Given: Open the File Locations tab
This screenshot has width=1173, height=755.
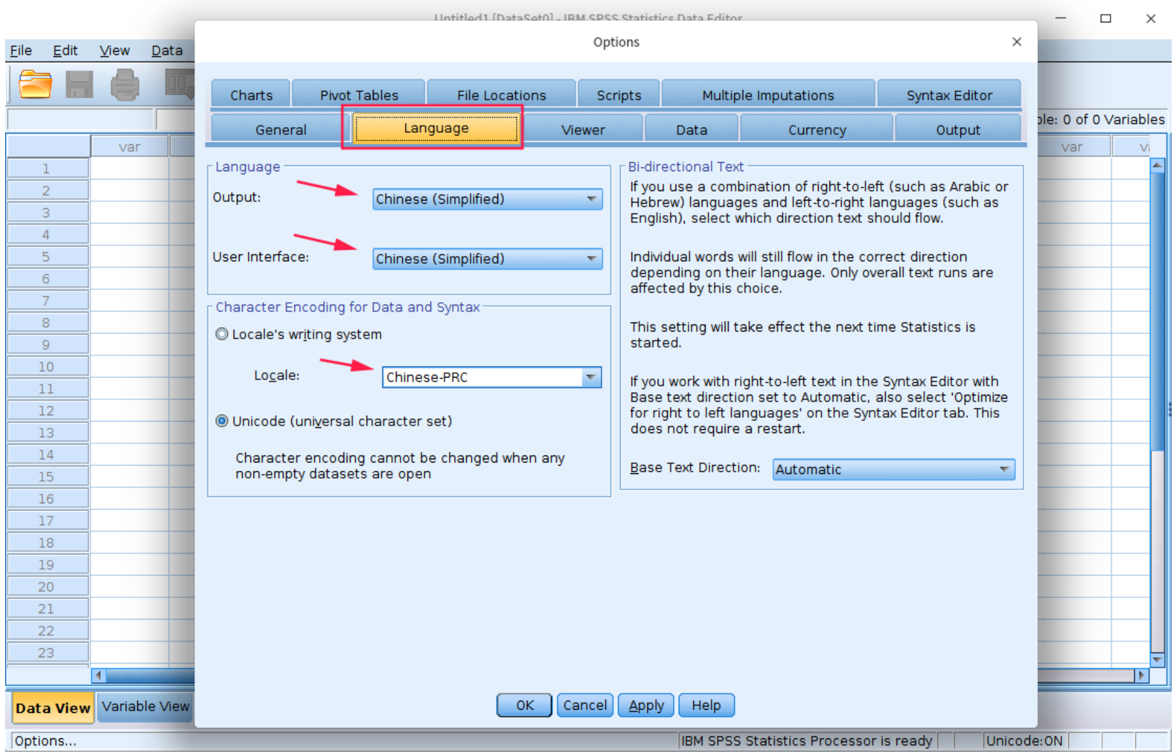Looking at the screenshot, I should (501, 95).
